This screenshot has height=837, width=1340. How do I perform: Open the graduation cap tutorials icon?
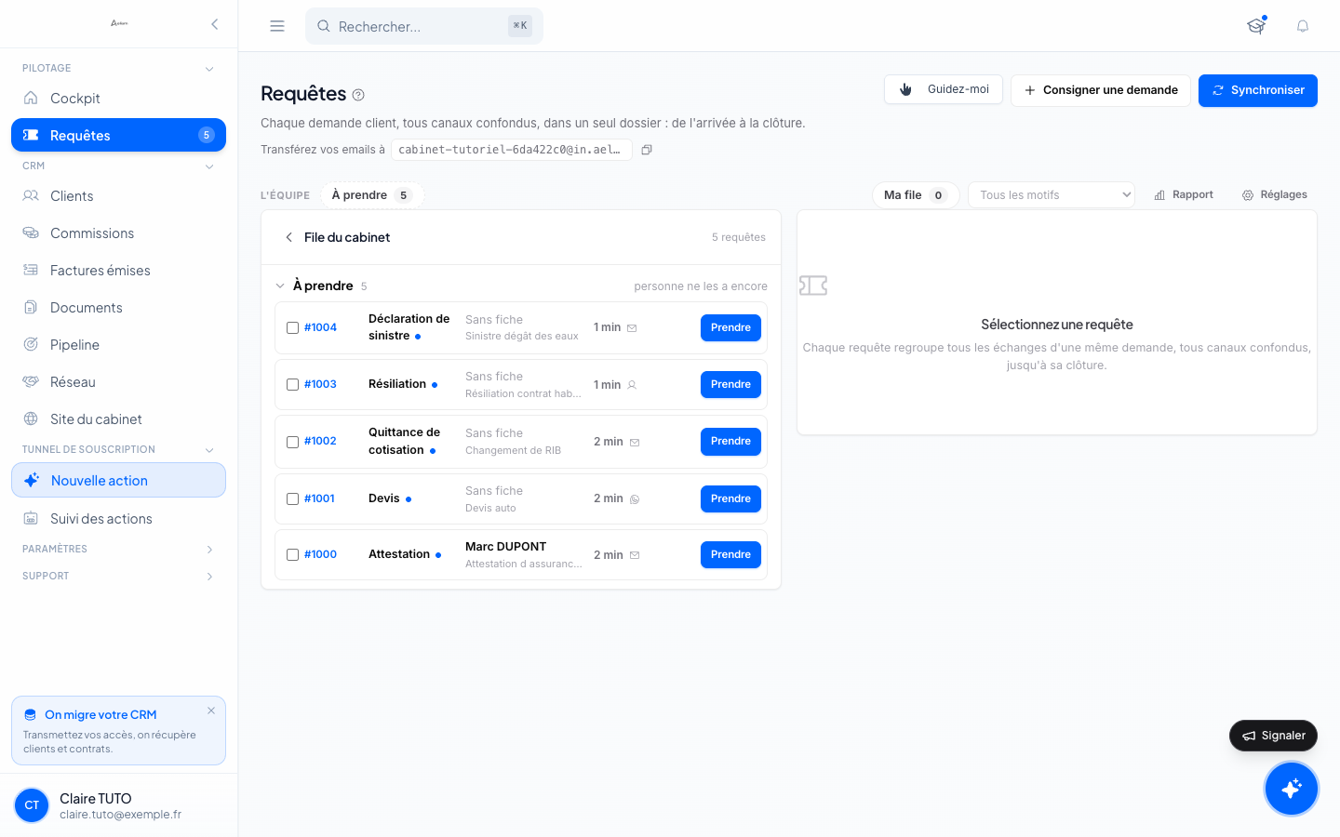(x=1256, y=26)
